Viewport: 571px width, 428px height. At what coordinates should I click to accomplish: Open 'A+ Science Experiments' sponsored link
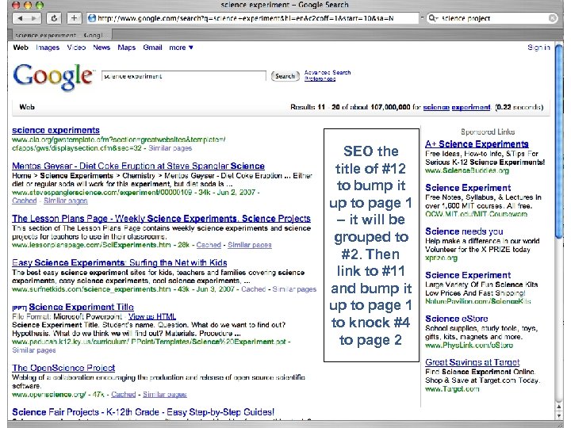(477, 144)
